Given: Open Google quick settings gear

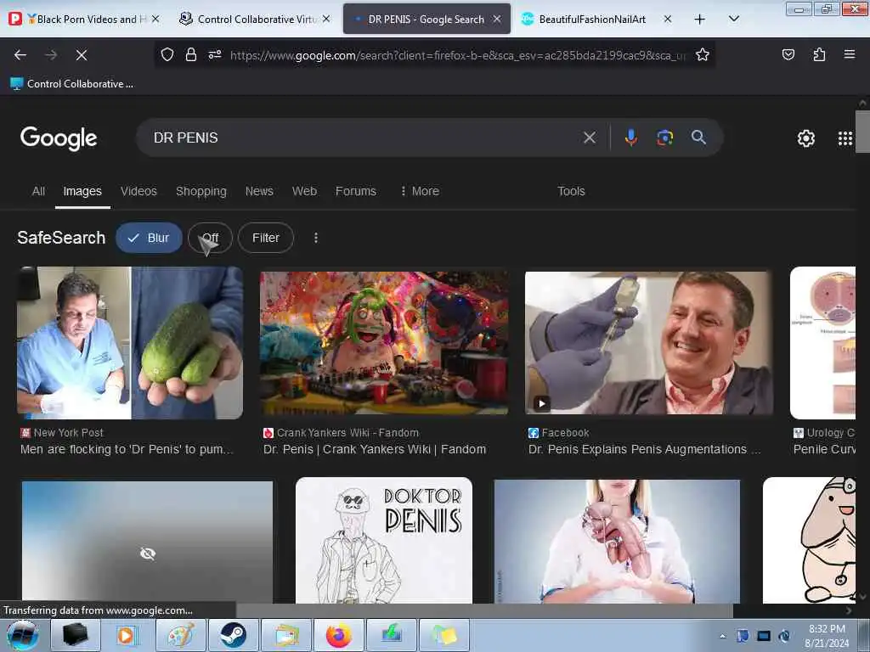Looking at the screenshot, I should pos(805,138).
